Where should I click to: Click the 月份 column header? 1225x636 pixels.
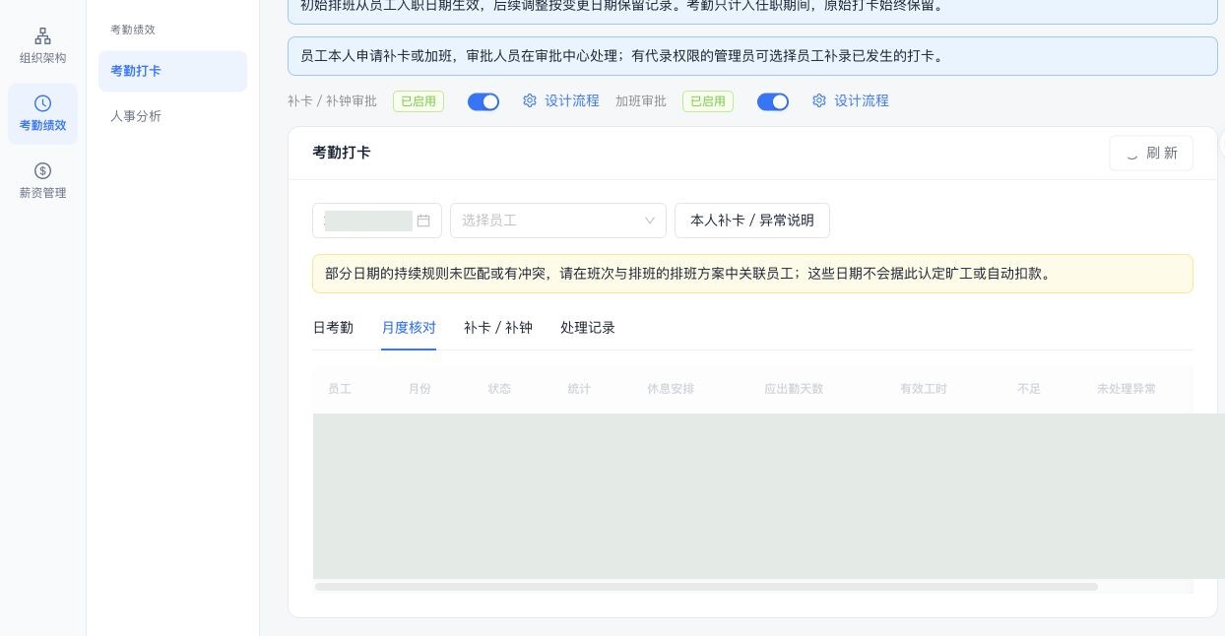pos(419,389)
